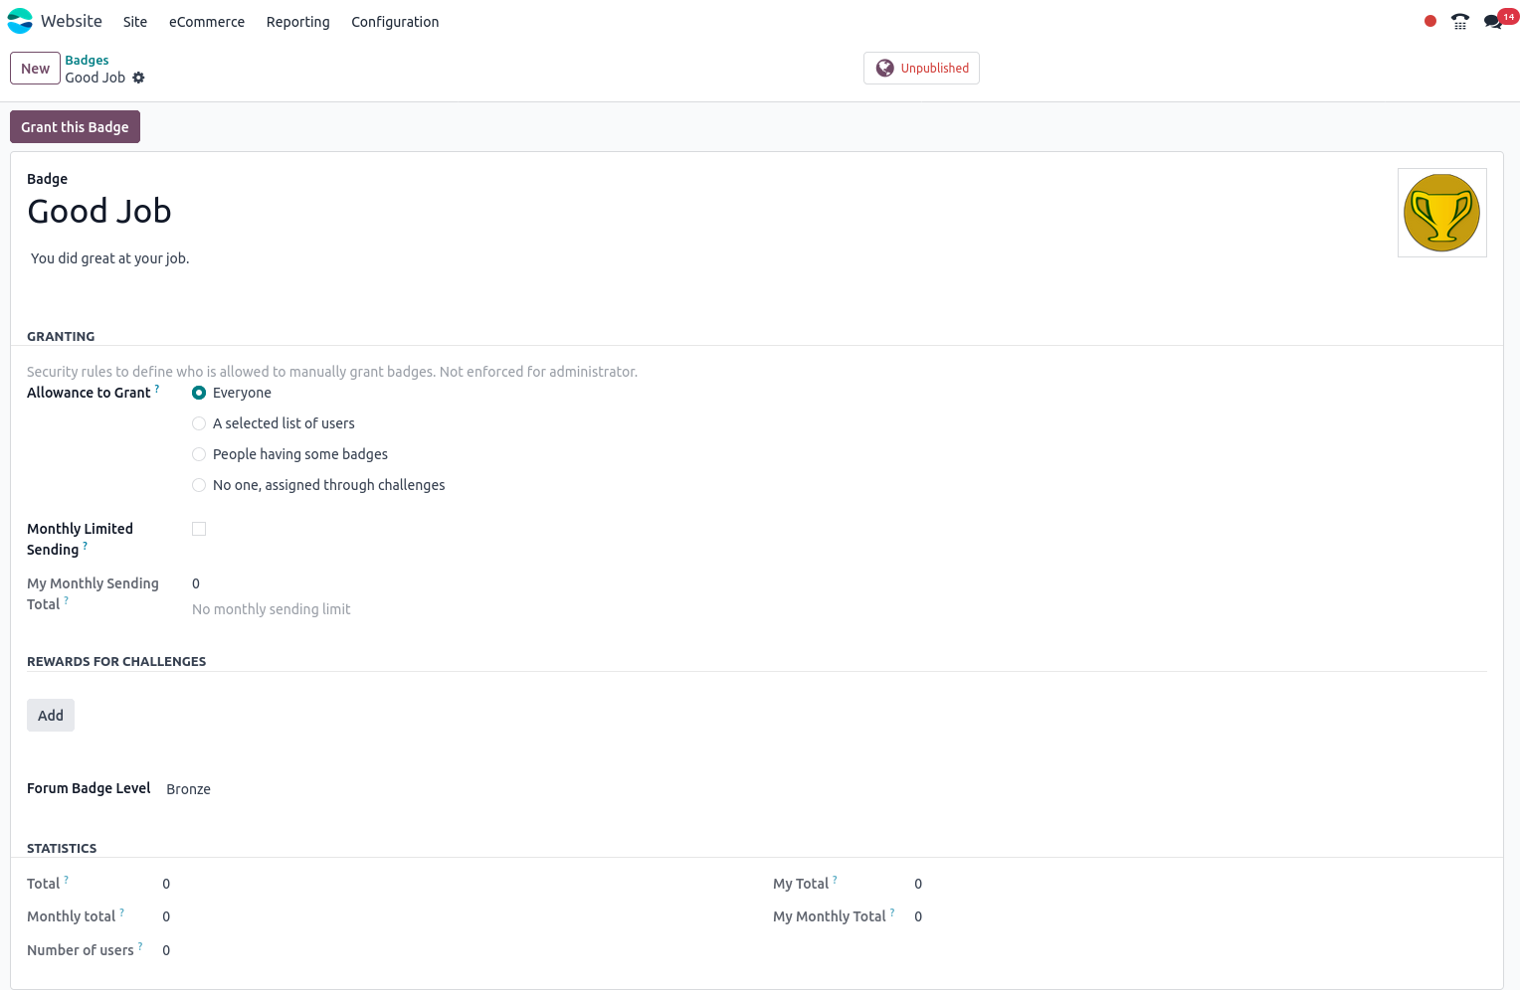Viewport: 1520px width, 991px height.
Task: Open the gear actions menu beside Good Job
Action: 138,78
